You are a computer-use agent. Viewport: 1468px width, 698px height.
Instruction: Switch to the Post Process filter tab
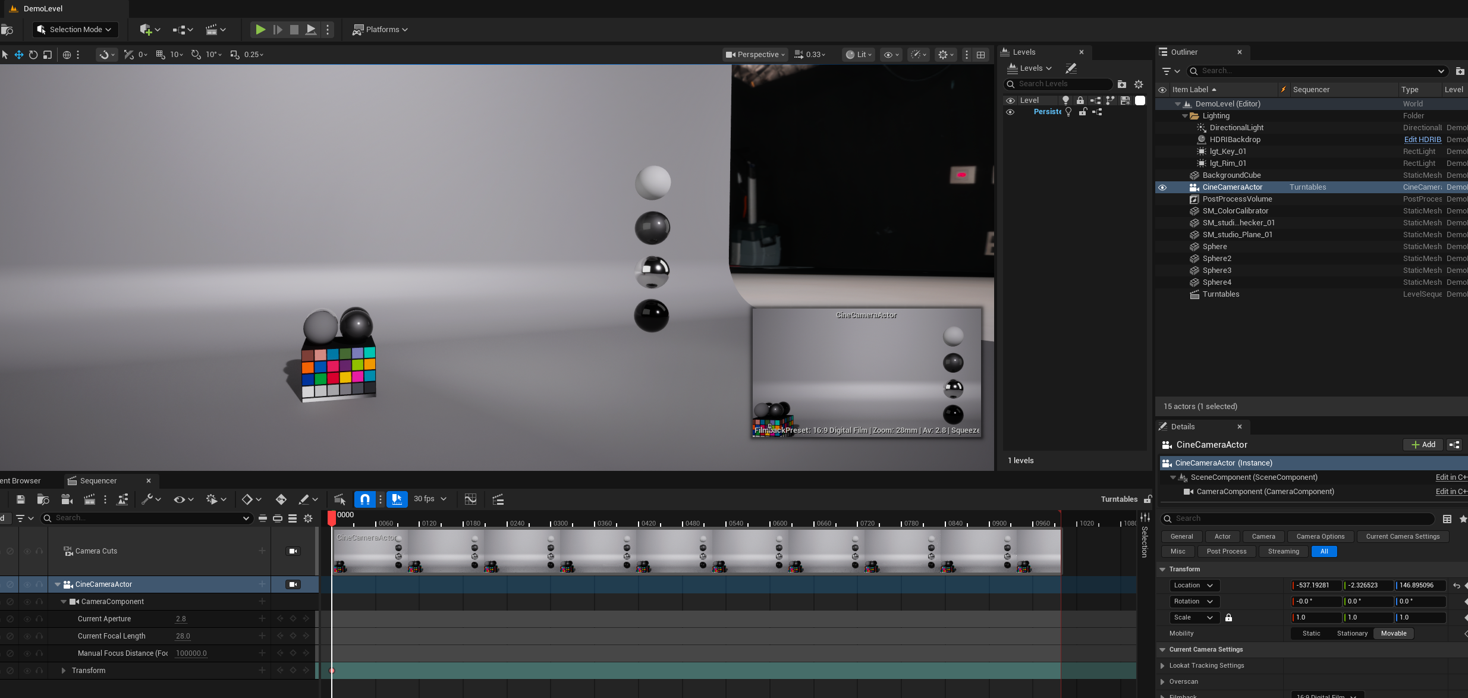pos(1226,551)
